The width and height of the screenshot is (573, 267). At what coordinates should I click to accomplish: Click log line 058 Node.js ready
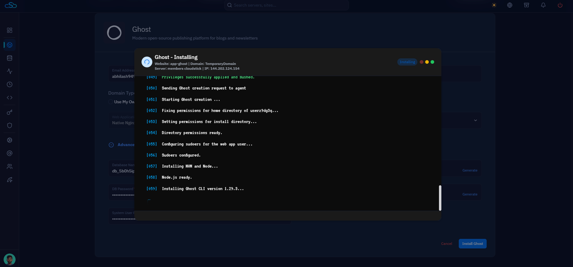click(169, 178)
